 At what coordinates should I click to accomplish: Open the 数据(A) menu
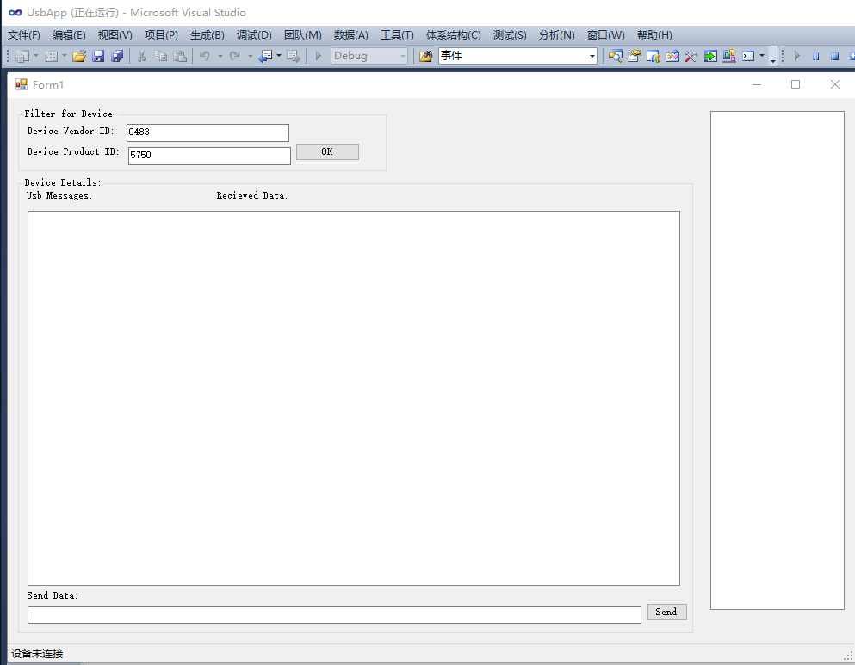click(351, 35)
